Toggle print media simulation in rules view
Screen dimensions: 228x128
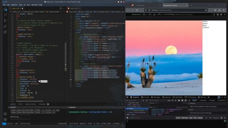click(x=186, y=100)
